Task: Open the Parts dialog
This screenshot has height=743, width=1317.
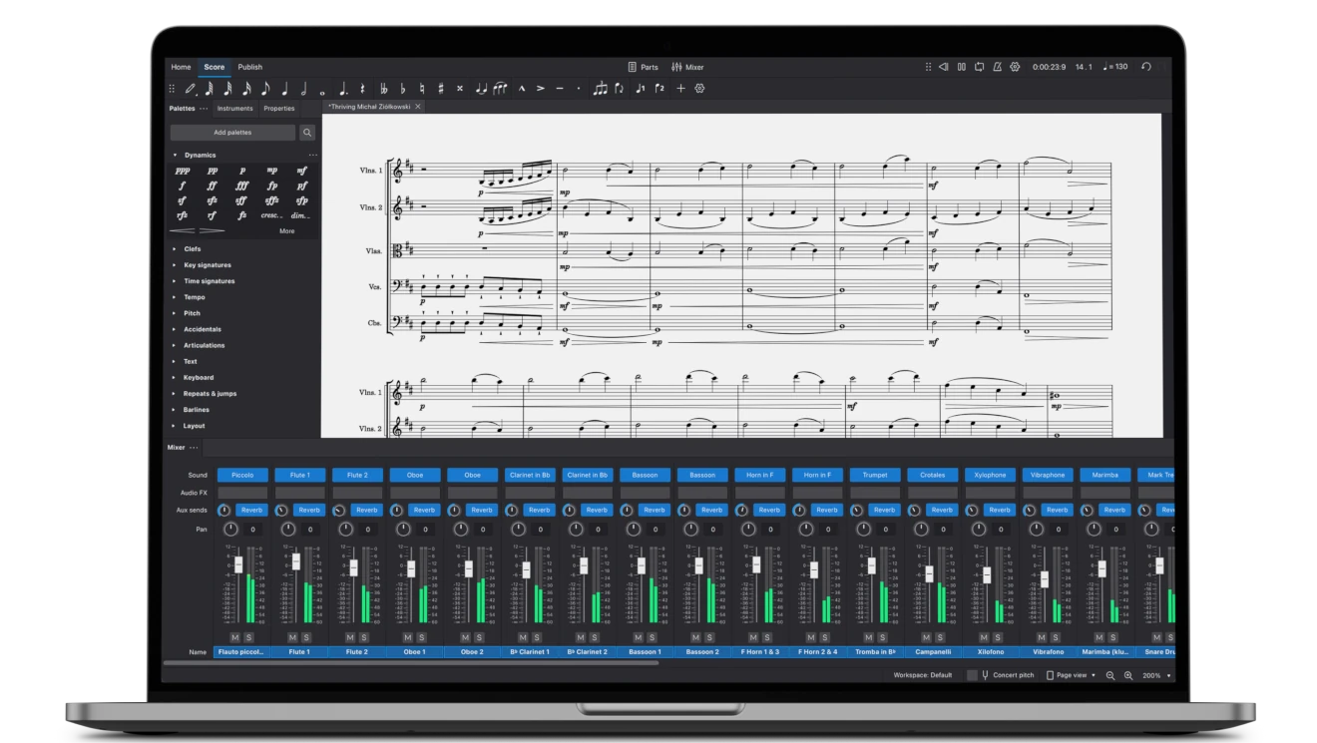Action: [643, 67]
